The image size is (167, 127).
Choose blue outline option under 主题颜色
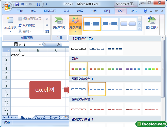pyautogui.click(x=97, y=49)
